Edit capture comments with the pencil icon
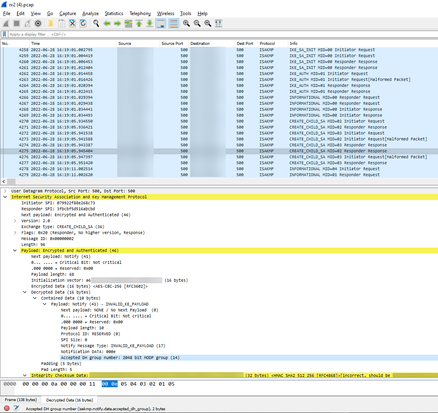 (x=17, y=408)
